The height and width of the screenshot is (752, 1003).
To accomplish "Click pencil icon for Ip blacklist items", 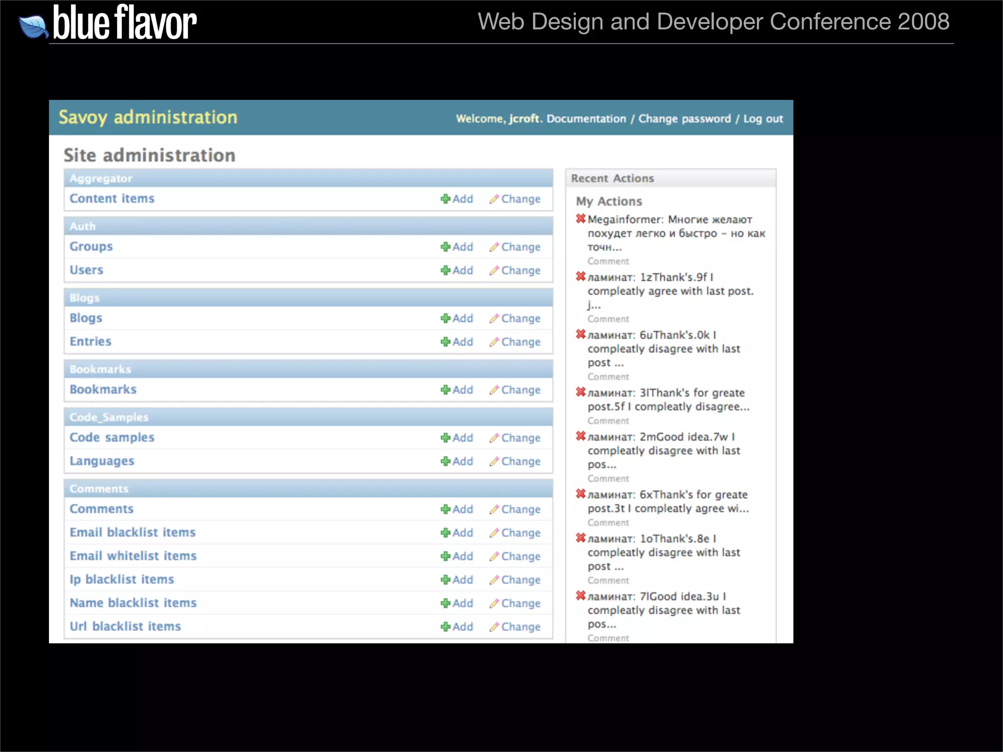I will (494, 580).
